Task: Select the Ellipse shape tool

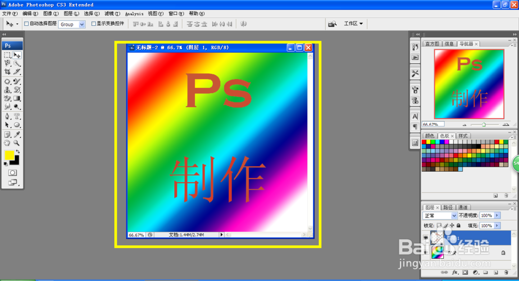Action: point(17,125)
